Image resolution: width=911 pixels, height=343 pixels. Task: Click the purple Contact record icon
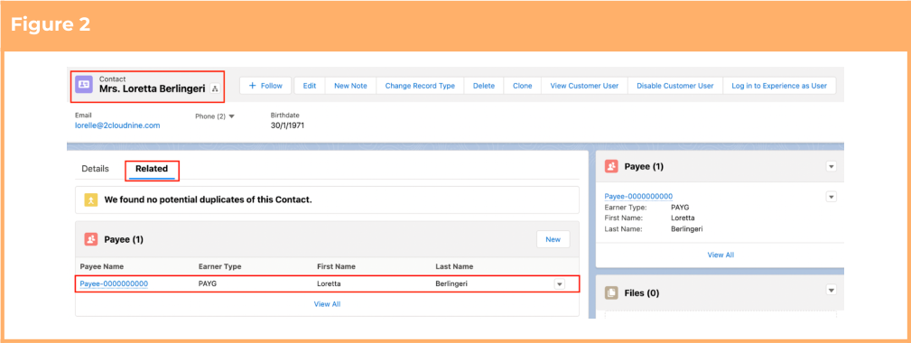84,84
